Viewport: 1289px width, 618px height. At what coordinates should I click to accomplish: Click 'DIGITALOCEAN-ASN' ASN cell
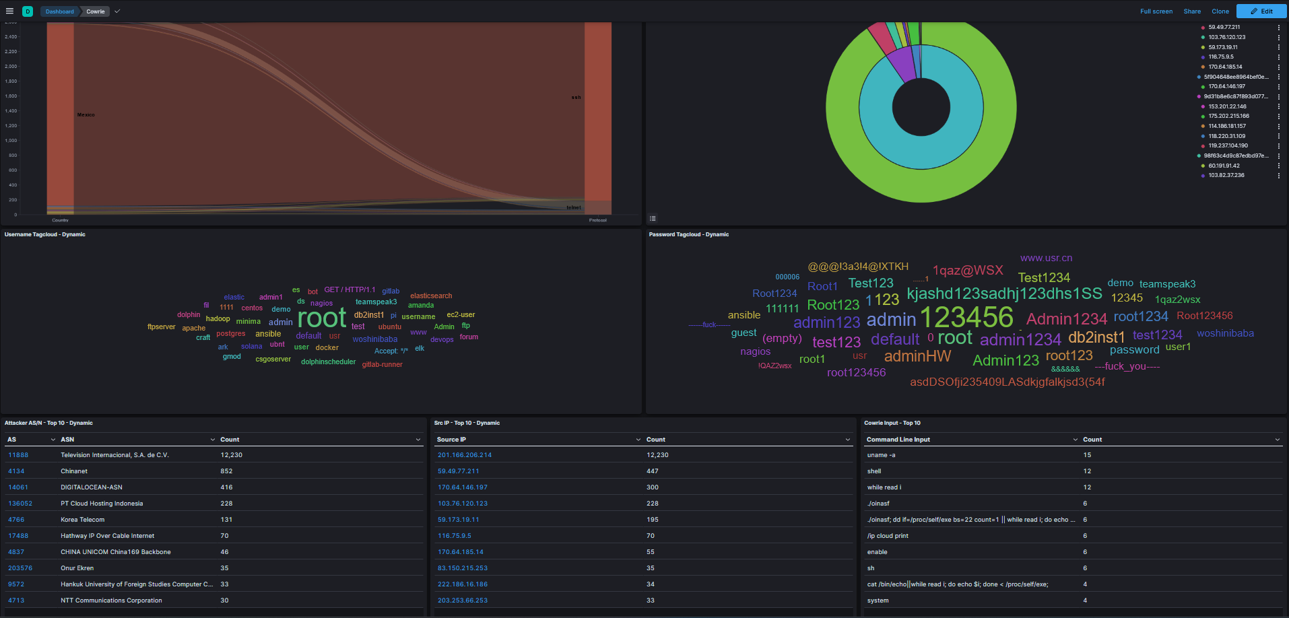[92, 487]
